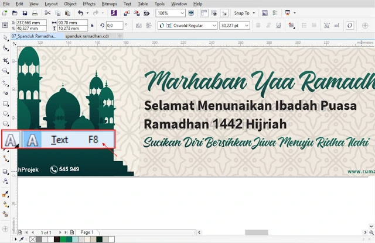The height and width of the screenshot is (243, 375).
Task: Undo the last action
Action: click(x=81, y=13)
